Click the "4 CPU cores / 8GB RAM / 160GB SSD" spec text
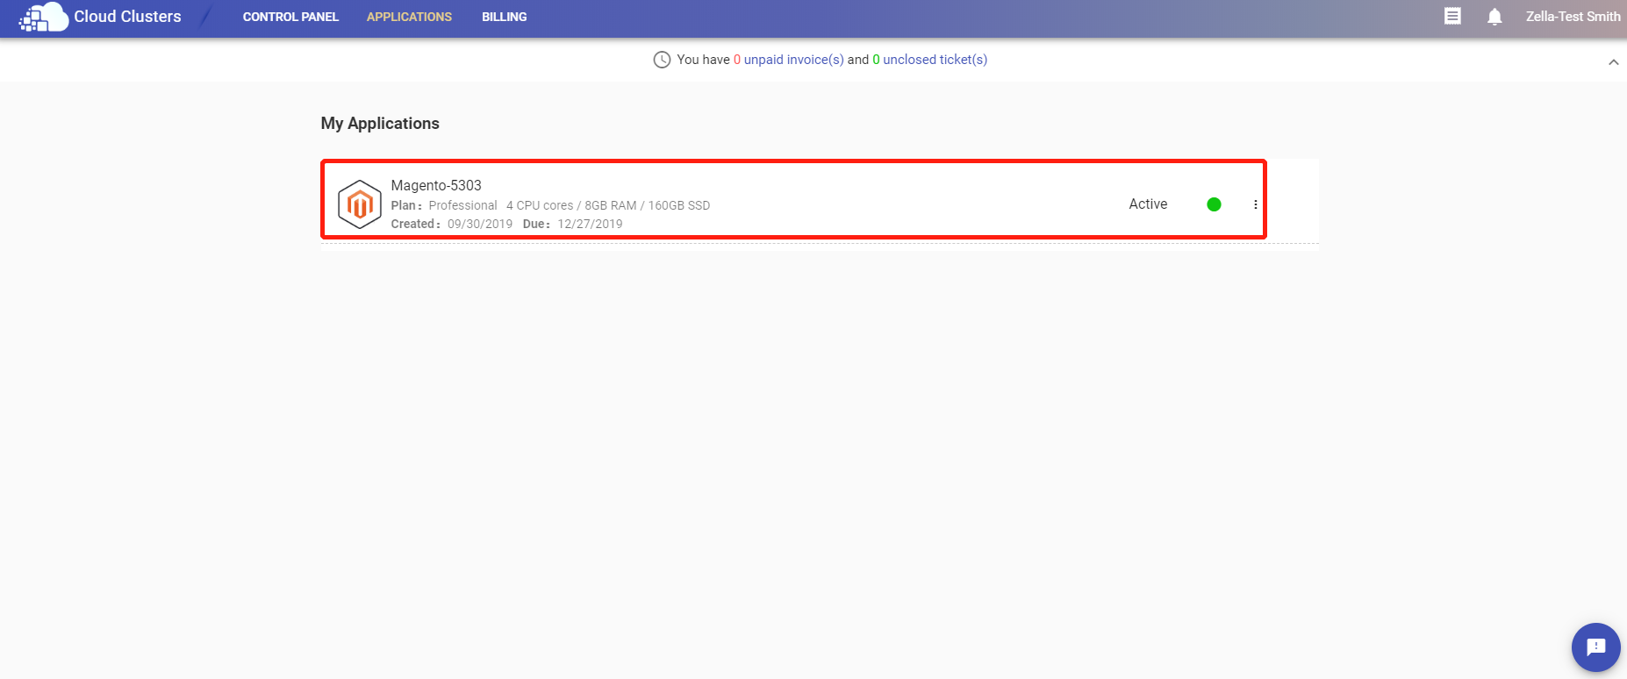 point(608,205)
